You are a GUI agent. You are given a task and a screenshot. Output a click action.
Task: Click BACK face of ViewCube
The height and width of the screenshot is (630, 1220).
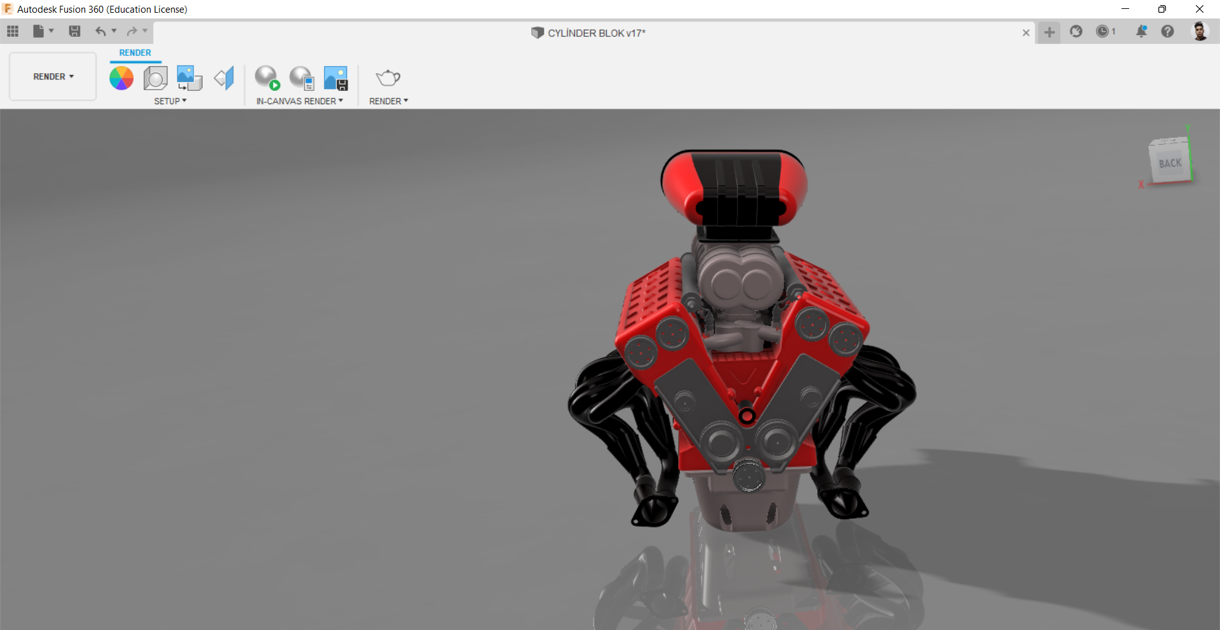coord(1170,163)
